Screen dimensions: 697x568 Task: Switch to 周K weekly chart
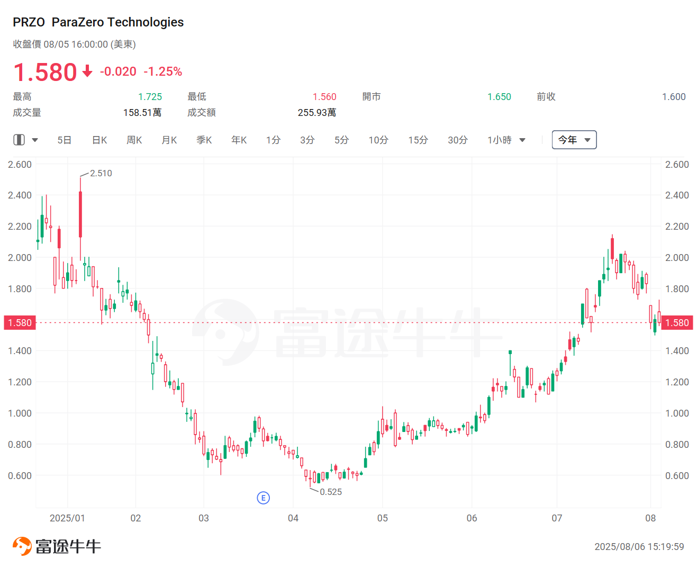(x=134, y=140)
